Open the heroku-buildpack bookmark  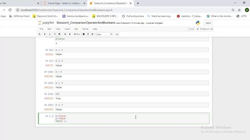[x=75, y=16]
